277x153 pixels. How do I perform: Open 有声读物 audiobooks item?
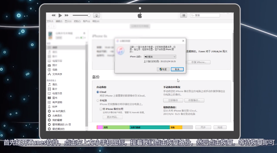pos(57,102)
